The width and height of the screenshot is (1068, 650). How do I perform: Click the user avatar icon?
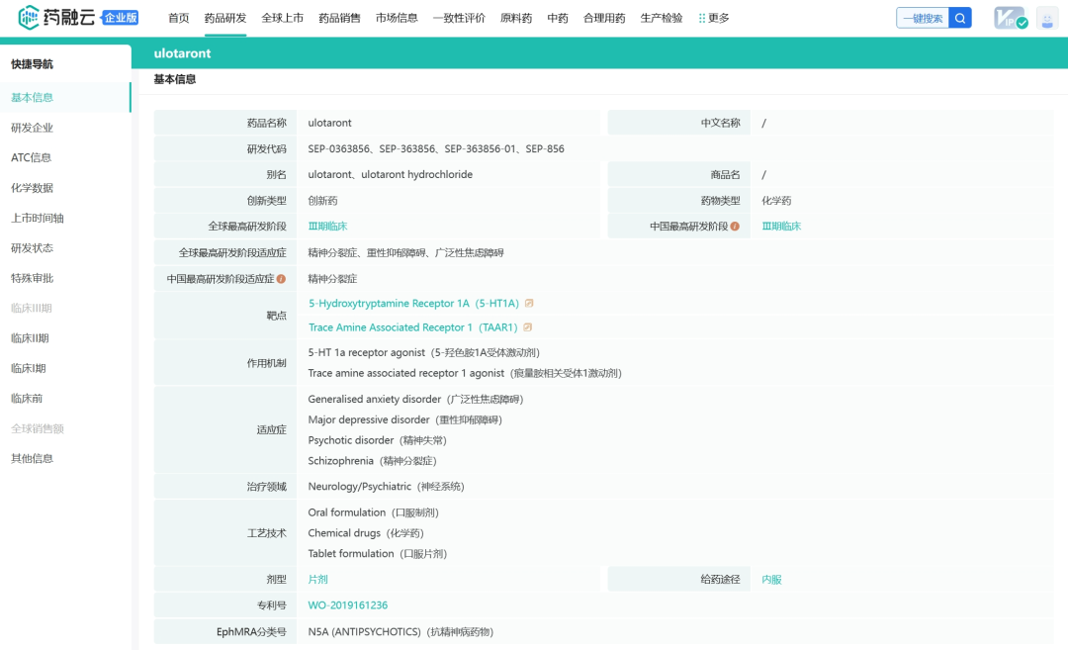[1046, 18]
